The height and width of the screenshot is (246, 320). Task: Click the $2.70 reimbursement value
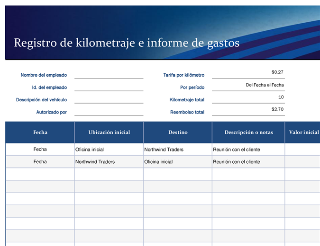click(x=277, y=109)
